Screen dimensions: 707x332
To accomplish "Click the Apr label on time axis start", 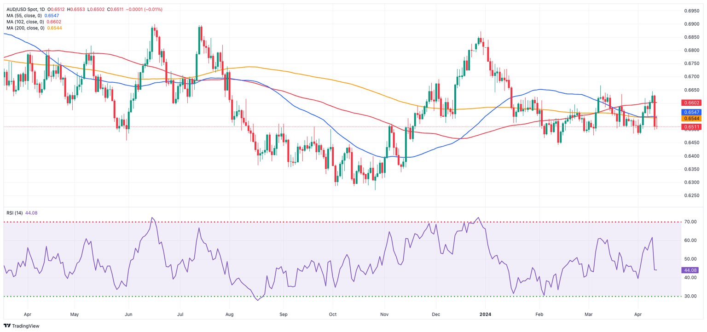I will (x=27, y=315).
